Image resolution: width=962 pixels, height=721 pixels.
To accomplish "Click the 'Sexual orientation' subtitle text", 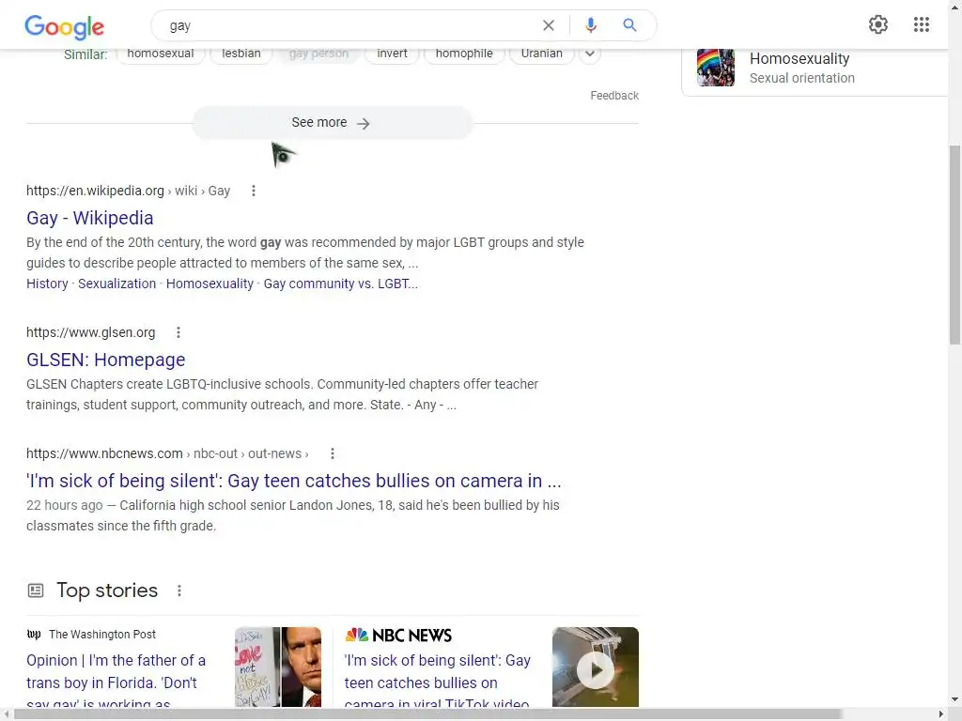I will click(802, 78).
